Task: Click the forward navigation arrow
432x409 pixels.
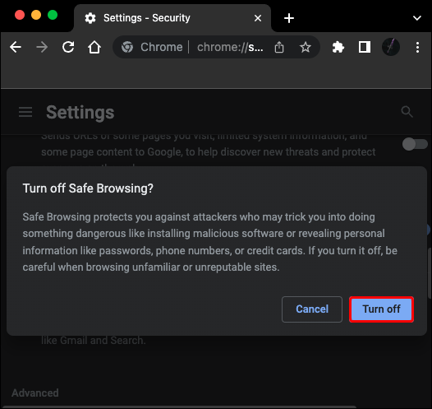Action: pos(42,47)
